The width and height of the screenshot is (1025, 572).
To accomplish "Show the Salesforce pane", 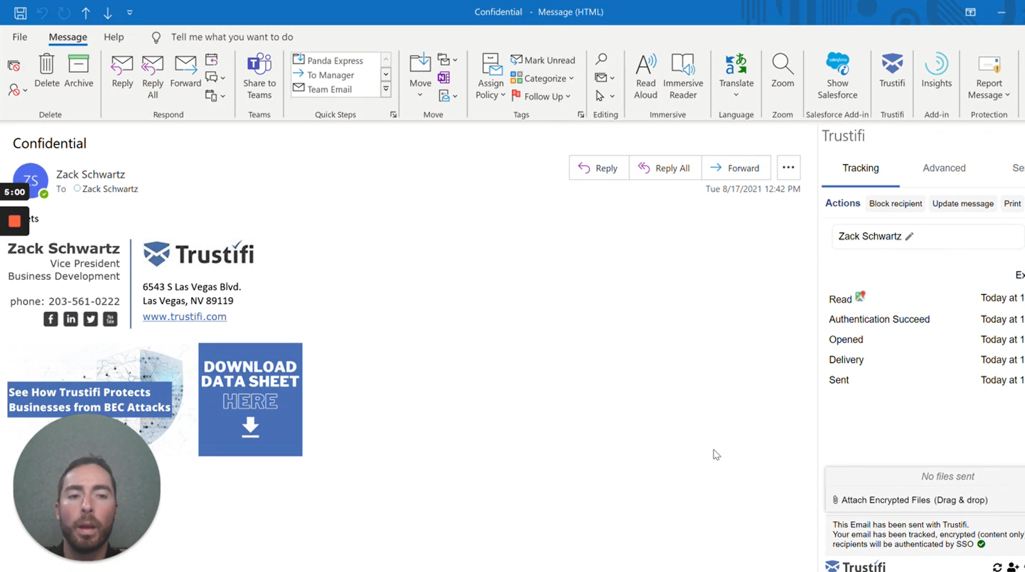I will tap(837, 76).
